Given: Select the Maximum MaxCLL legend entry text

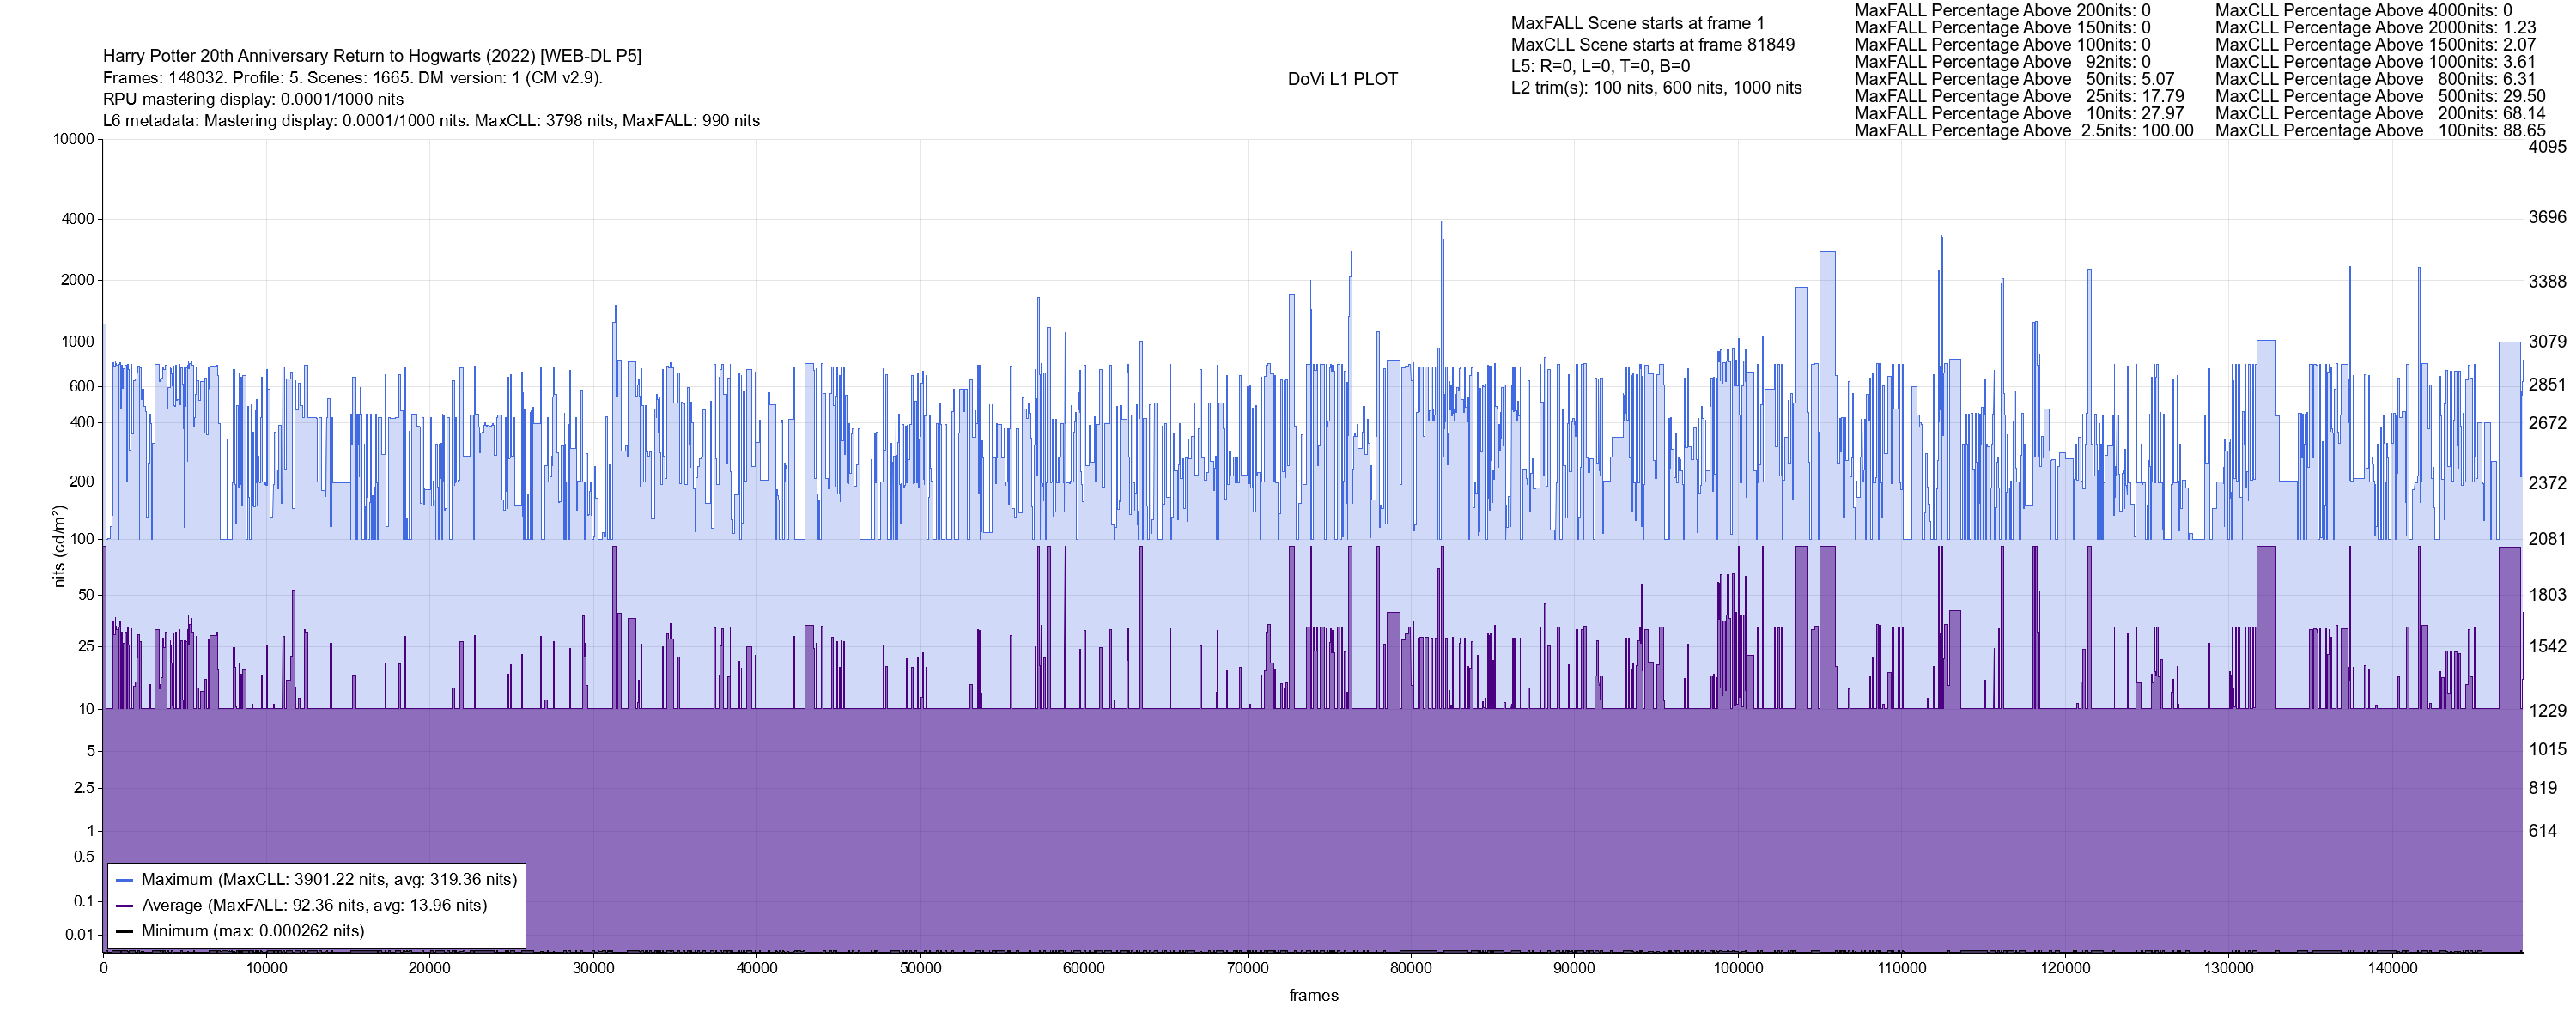Looking at the screenshot, I should tap(329, 880).
